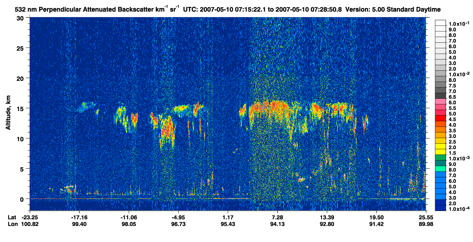Click the 'Altitude, km' y-axis label
Image resolution: width=473 pixels, height=242 pixels.
[8, 114]
